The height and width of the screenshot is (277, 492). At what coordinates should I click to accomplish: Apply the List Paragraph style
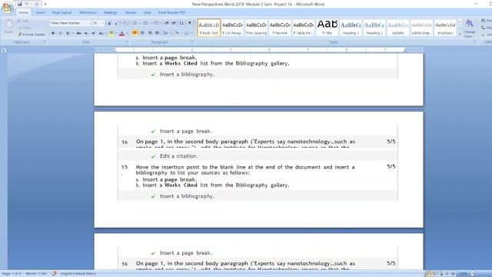click(232, 28)
